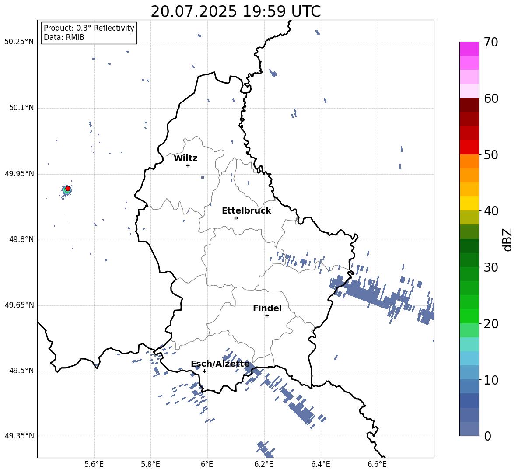Click the colorbar value 70
The height and width of the screenshot is (473, 518).
pyautogui.click(x=491, y=42)
